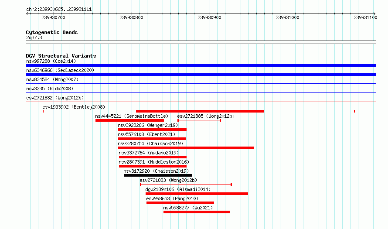Open the dgv2189n106 (Alsmadi2014) label
The width and height of the screenshot is (388, 229).
(178, 189)
